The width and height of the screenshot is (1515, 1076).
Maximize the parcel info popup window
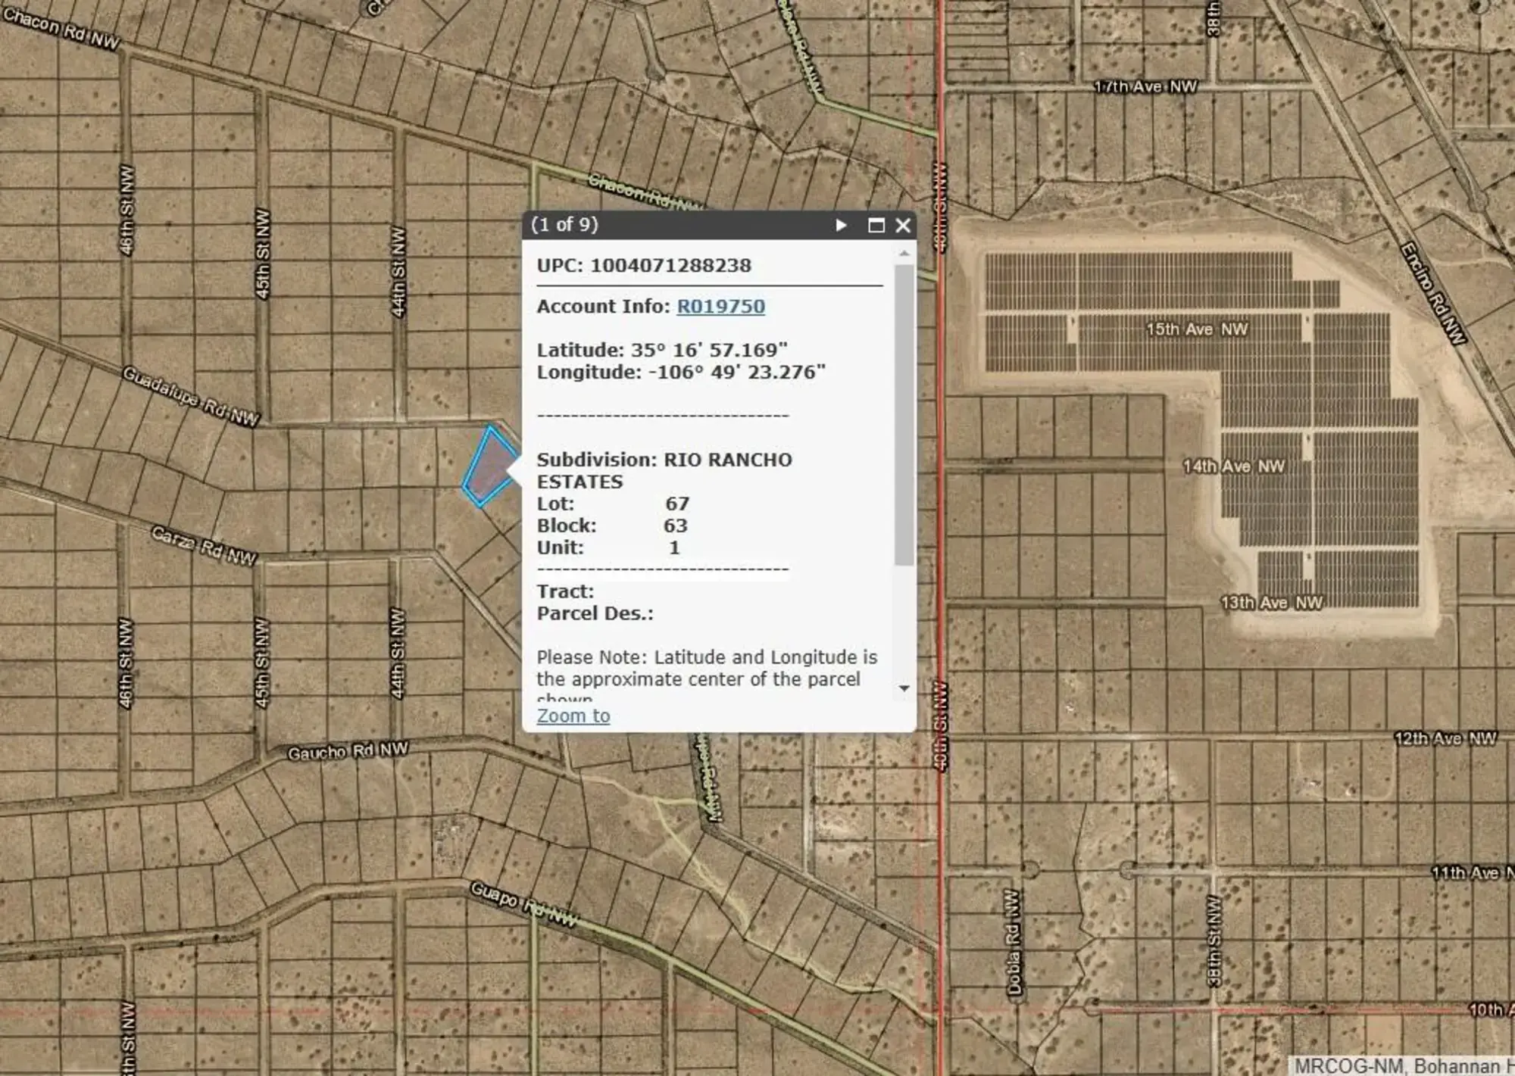click(x=875, y=225)
